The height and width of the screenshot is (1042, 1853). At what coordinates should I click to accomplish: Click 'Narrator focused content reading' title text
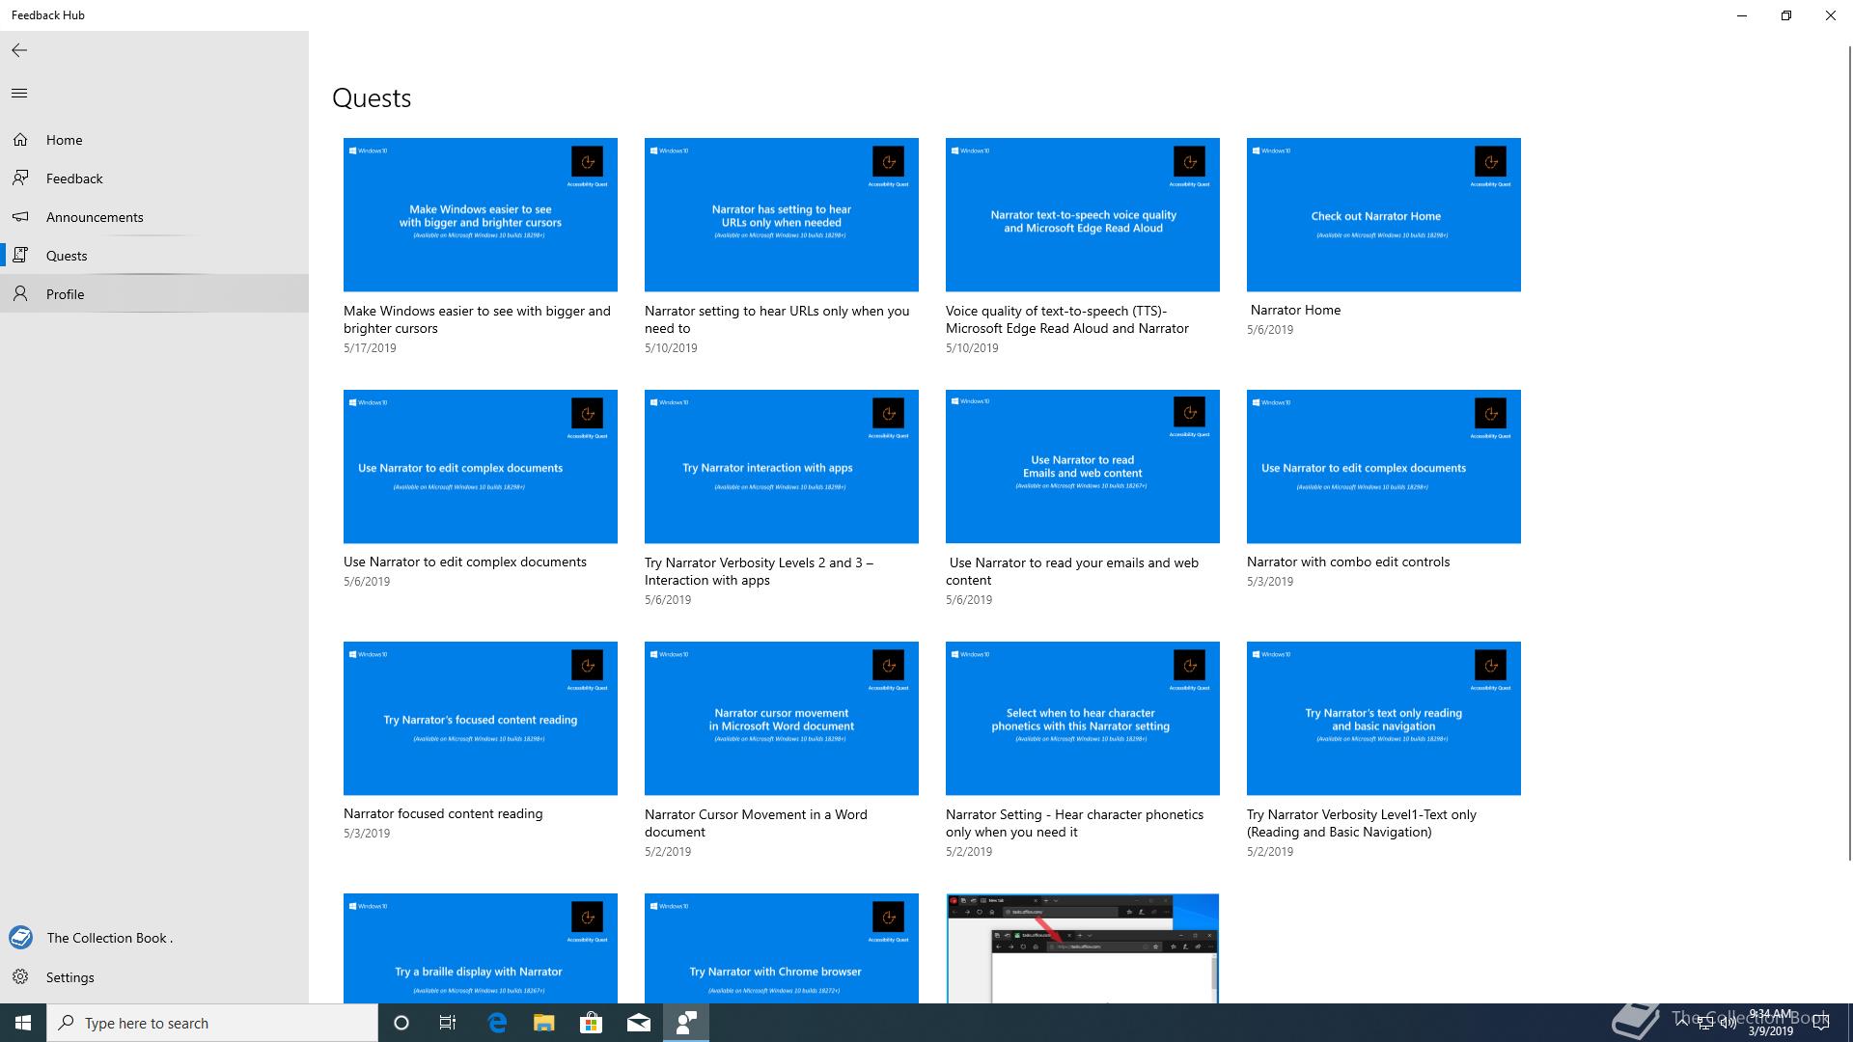(443, 813)
